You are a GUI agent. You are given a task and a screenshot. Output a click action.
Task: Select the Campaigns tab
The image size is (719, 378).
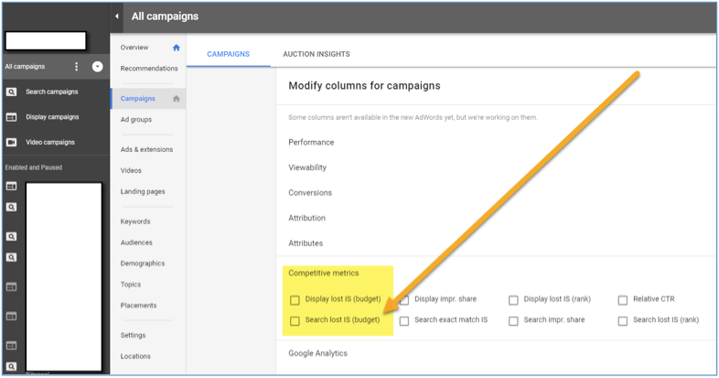228,54
